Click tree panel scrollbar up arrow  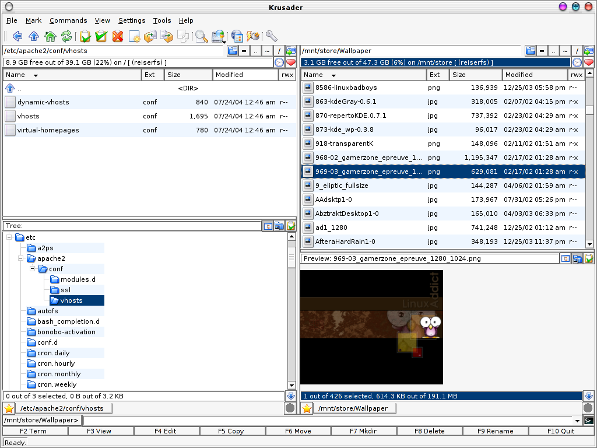point(292,237)
